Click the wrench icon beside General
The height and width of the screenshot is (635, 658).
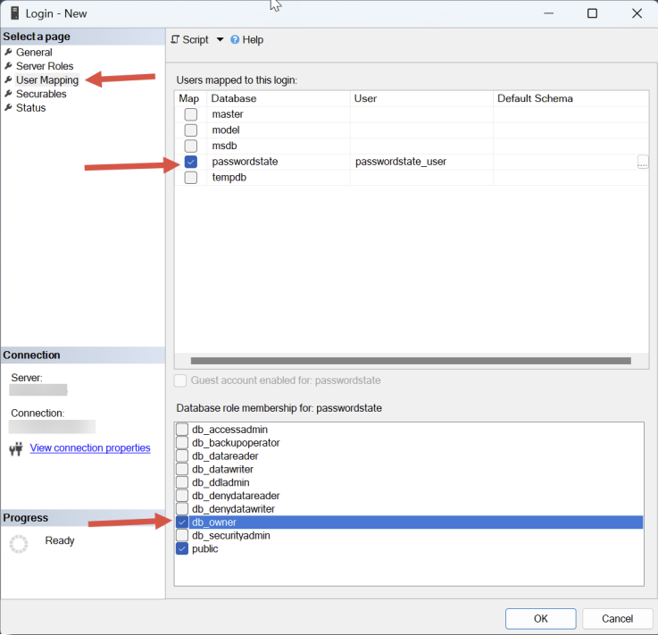[8, 52]
